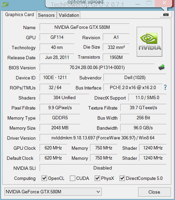Screen dimensions: 175x200
Task: Click the Driver Version field
Action: point(103,138)
